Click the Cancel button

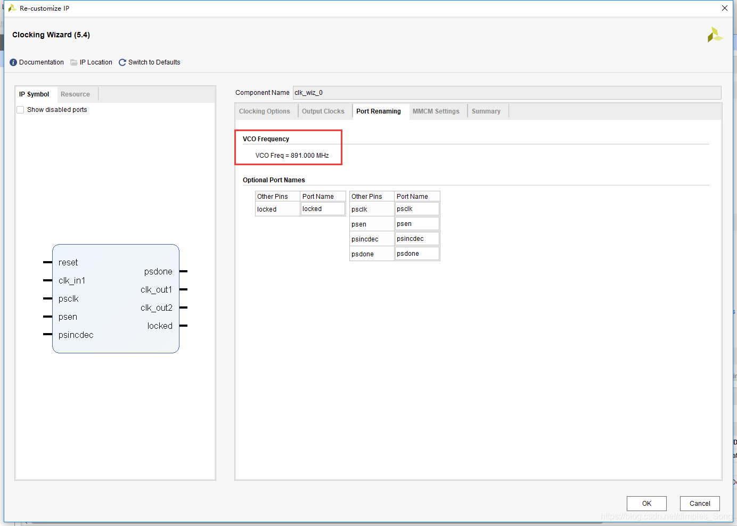click(700, 504)
